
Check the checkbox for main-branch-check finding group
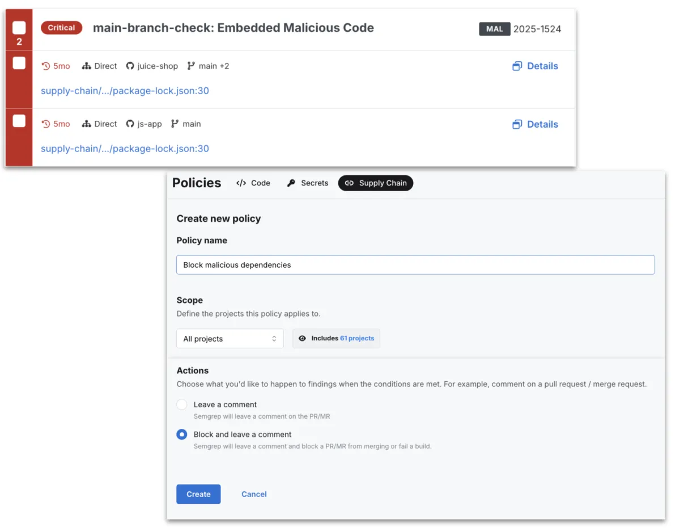[x=19, y=26]
